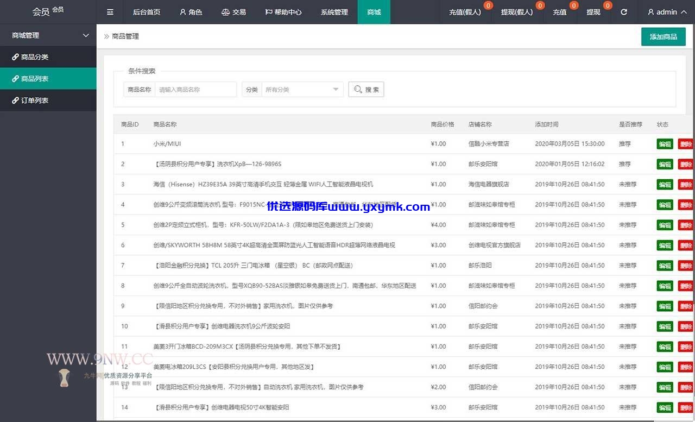Open 提现(假人) notifications
Screen dimensions: 695x422
pyautogui.click(x=517, y=12)
